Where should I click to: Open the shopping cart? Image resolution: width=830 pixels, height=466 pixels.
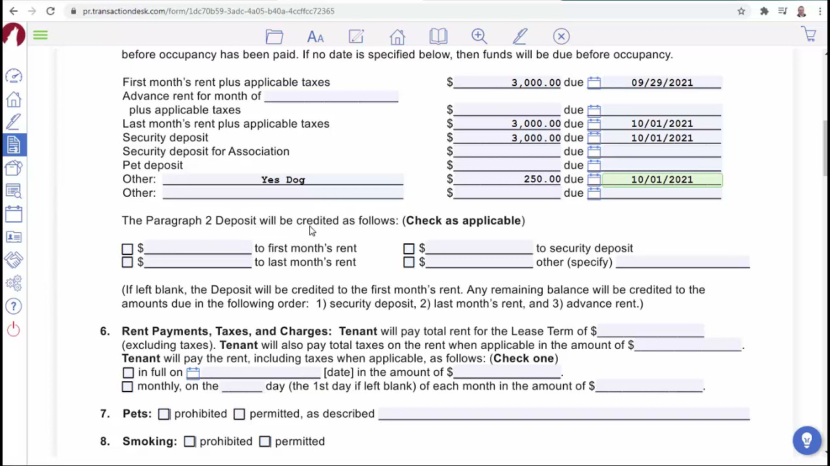(x=809, y=35)
